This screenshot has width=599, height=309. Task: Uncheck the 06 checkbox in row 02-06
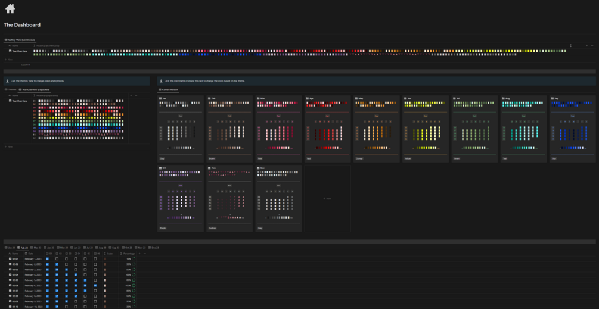pyautogui.click(x=95, y=285)
